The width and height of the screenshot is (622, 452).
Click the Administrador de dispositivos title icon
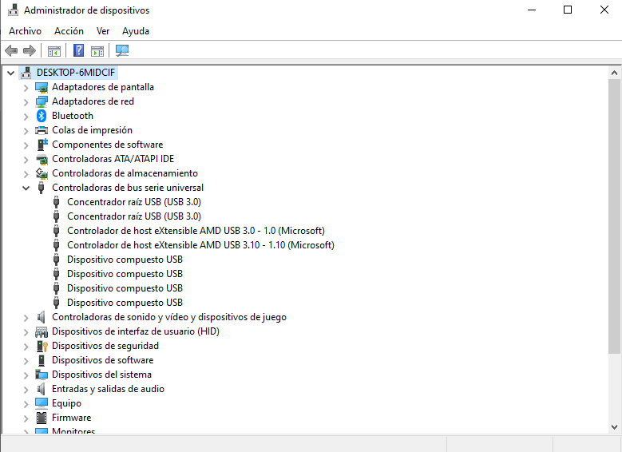pyautogui.click(x=13, y=10)
